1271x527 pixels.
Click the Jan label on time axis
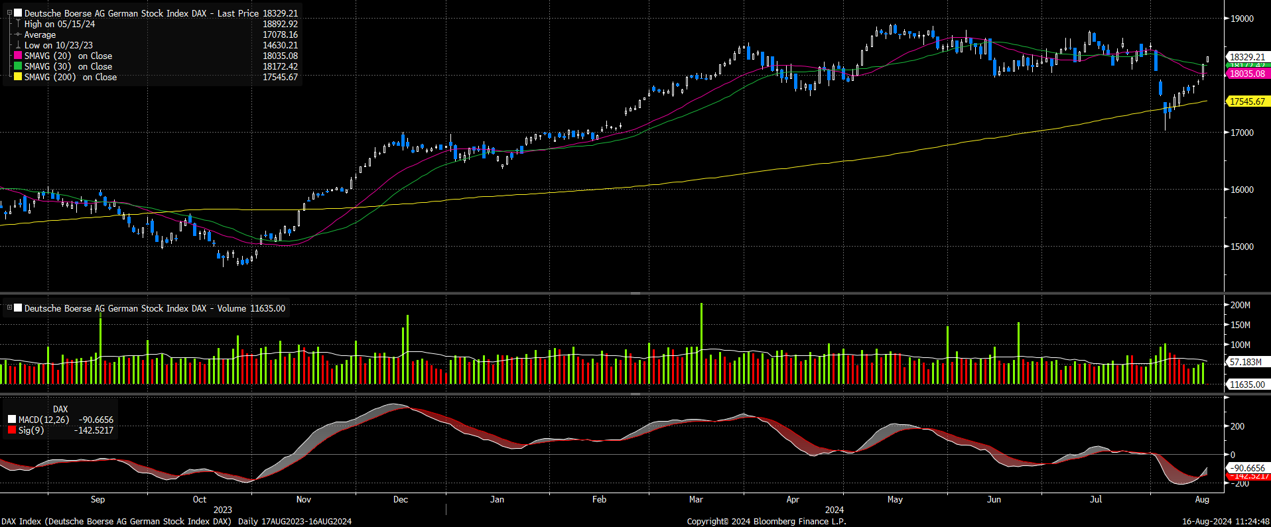497,499
